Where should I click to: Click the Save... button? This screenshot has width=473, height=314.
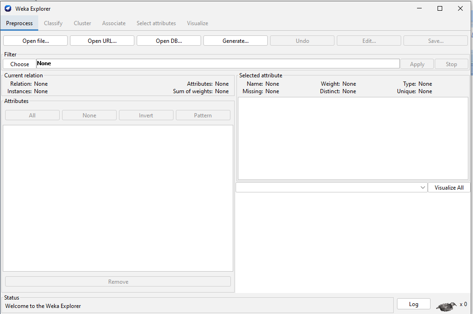click(436, 41)
